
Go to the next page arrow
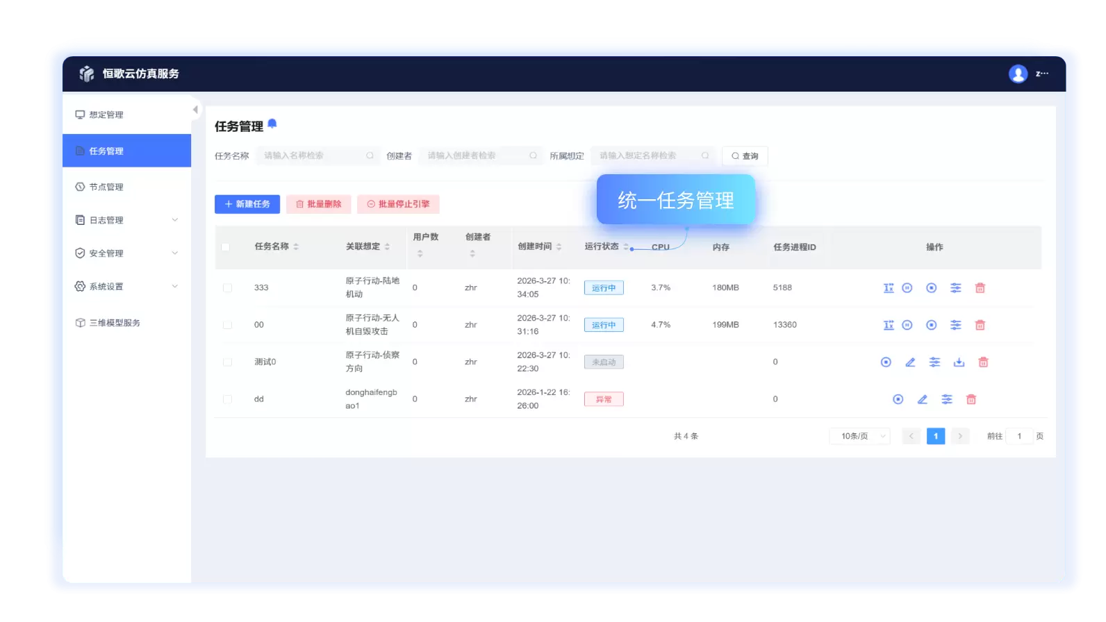point(960,436)
